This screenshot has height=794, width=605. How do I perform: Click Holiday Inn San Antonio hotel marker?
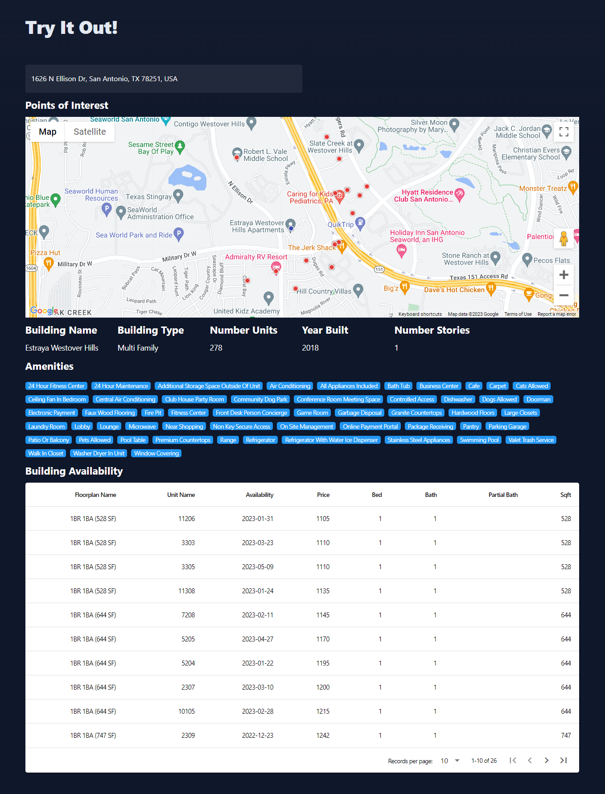pos(401,251)
